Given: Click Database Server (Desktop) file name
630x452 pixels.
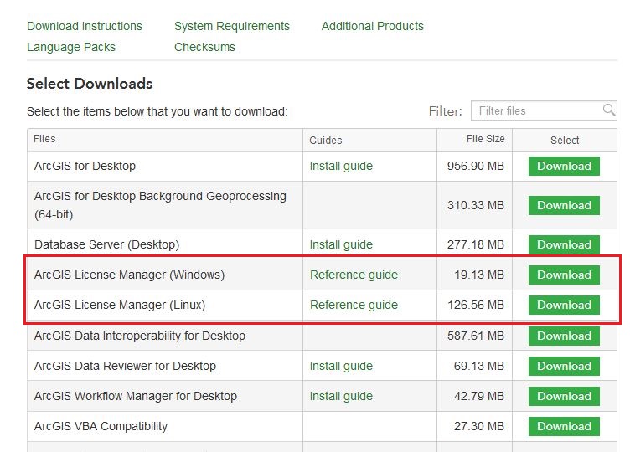Looking at the screenshot, I should (107, 244).
